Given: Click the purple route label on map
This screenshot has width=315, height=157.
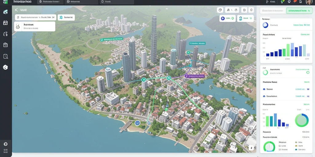Looking at the screenshot, I should pos(194,76).
